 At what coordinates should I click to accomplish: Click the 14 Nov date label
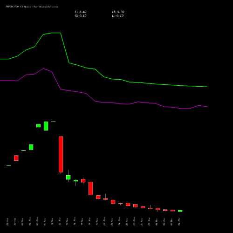point(75,222)
